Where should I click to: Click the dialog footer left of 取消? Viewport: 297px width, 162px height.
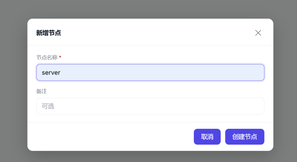pos(110,137)
